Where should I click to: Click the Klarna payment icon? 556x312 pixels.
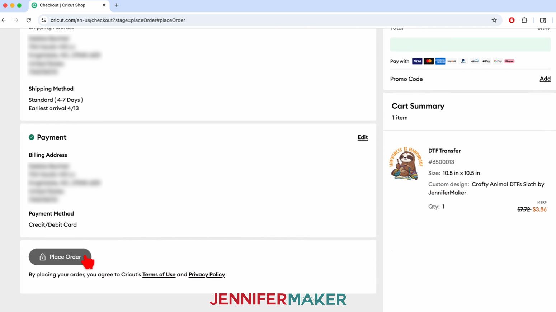pos(509,61)
